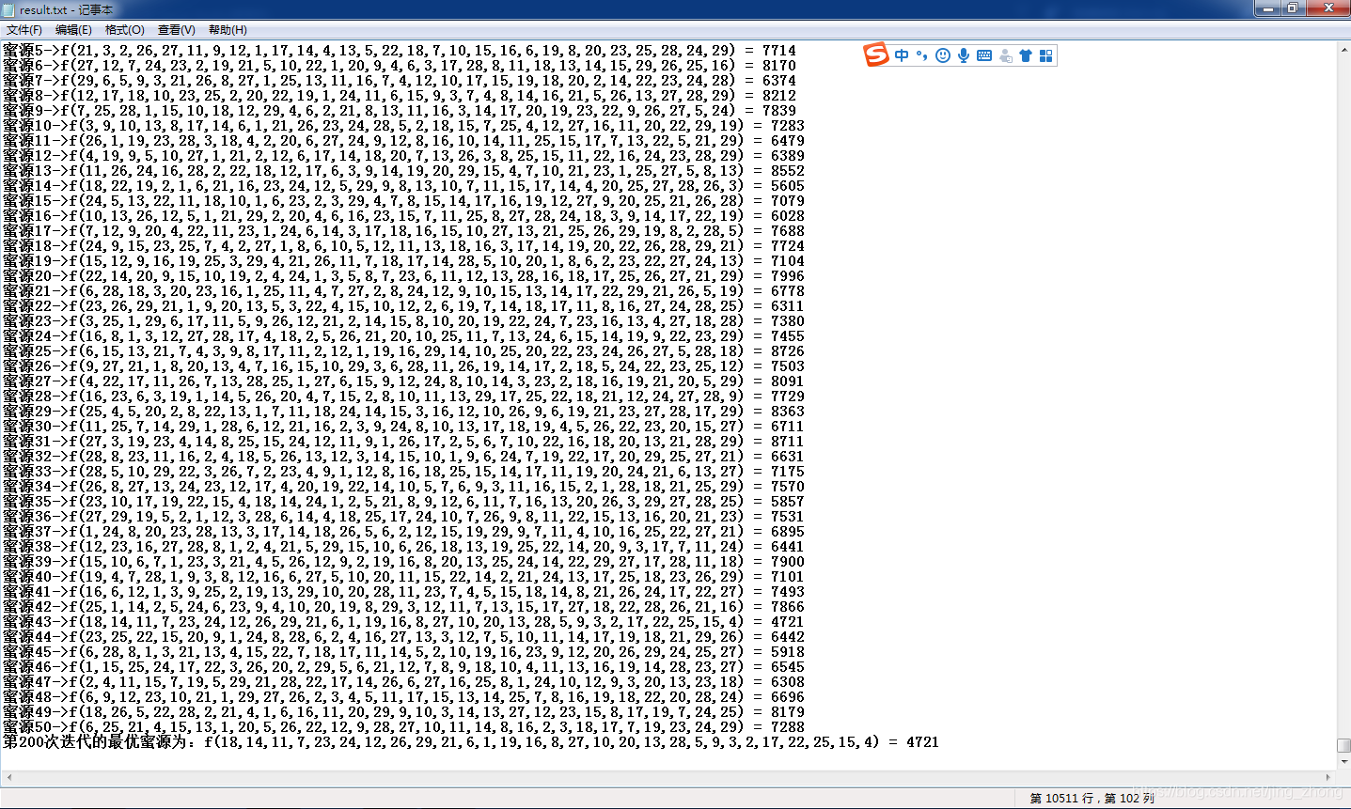Click the value 8711 on the 蜜源31 line

coord(788,442)
